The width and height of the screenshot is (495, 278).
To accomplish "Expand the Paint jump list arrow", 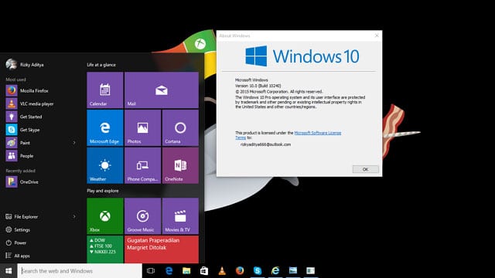I will tap(74, 143).
